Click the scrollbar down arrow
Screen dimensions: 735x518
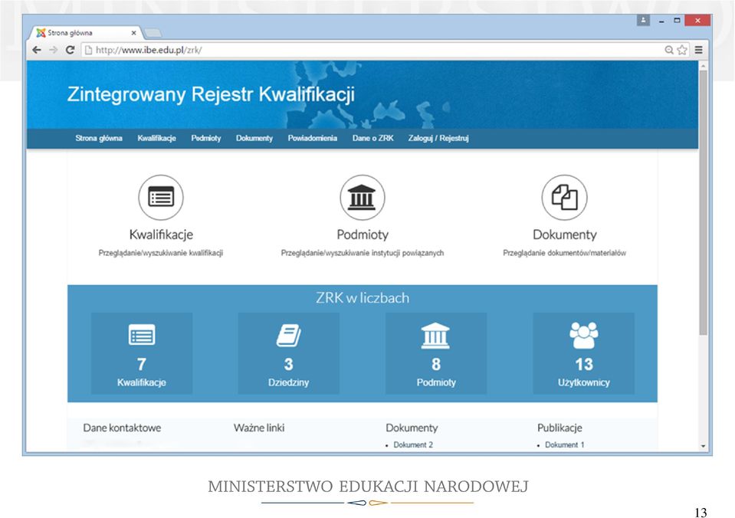(x=703, y=446)
